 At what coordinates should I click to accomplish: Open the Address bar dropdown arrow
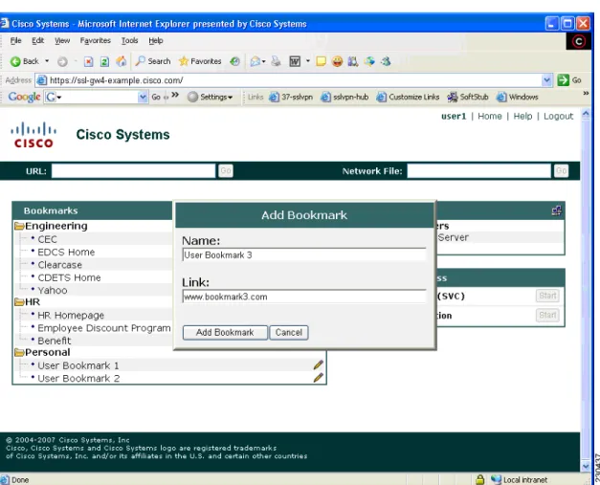coord(546,80)
